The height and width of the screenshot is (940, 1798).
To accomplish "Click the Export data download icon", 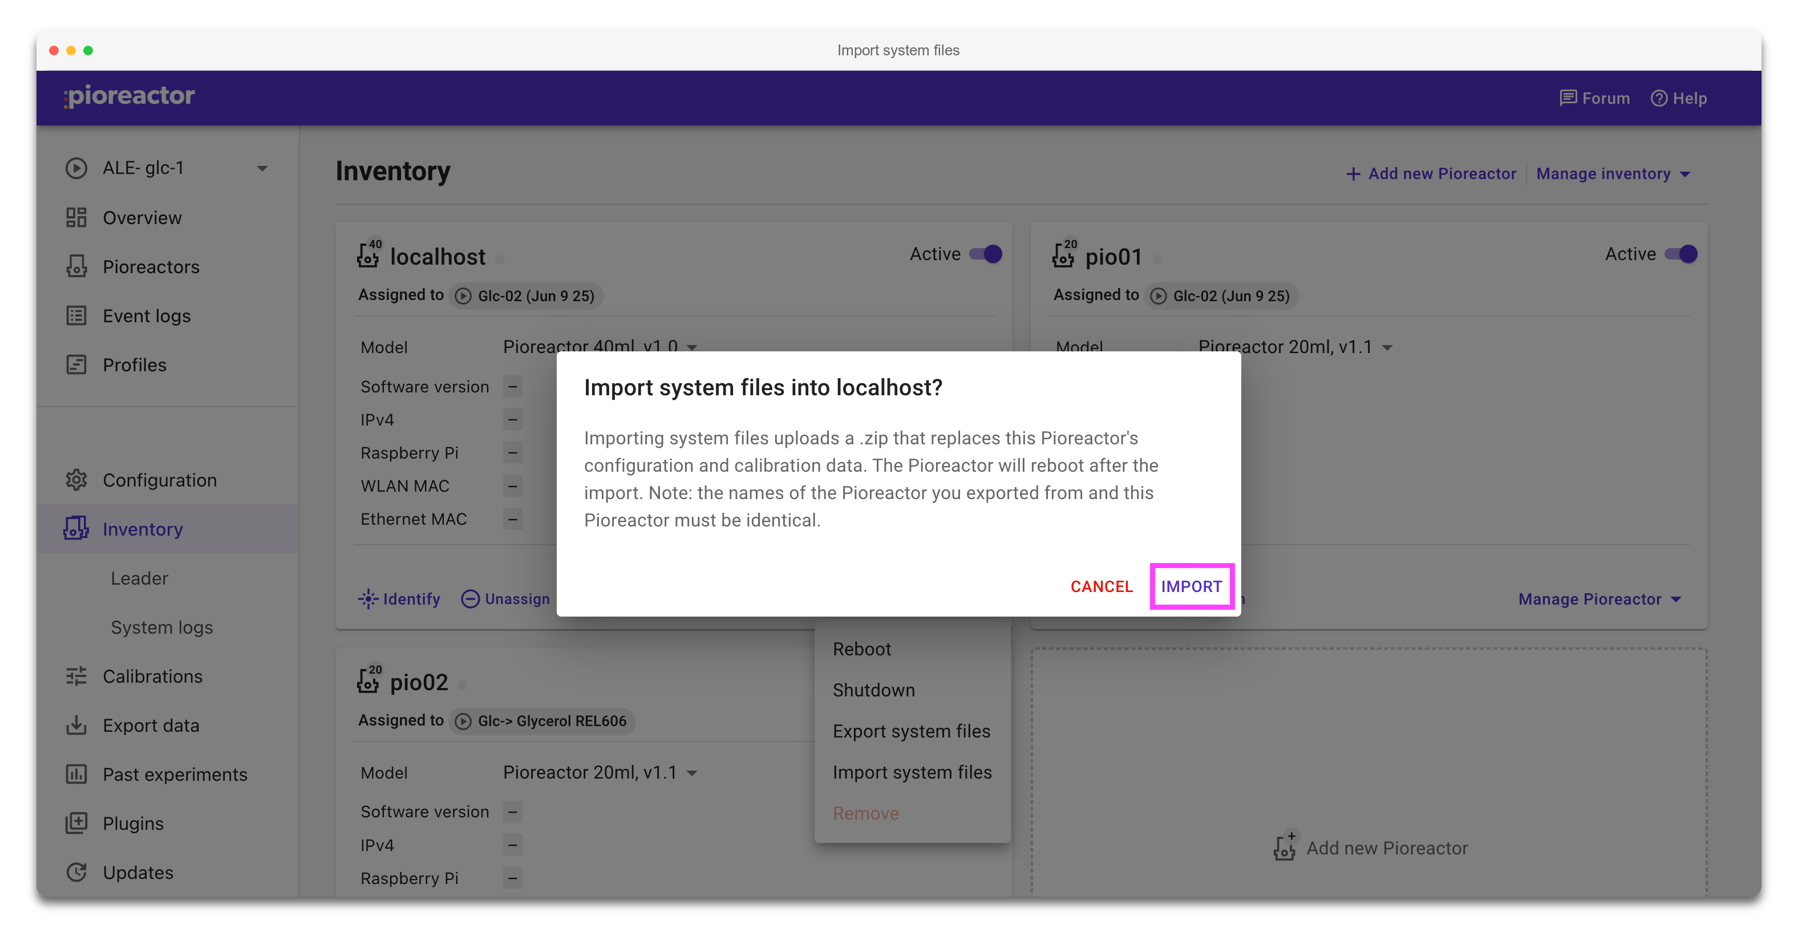I will click(76, 726).
